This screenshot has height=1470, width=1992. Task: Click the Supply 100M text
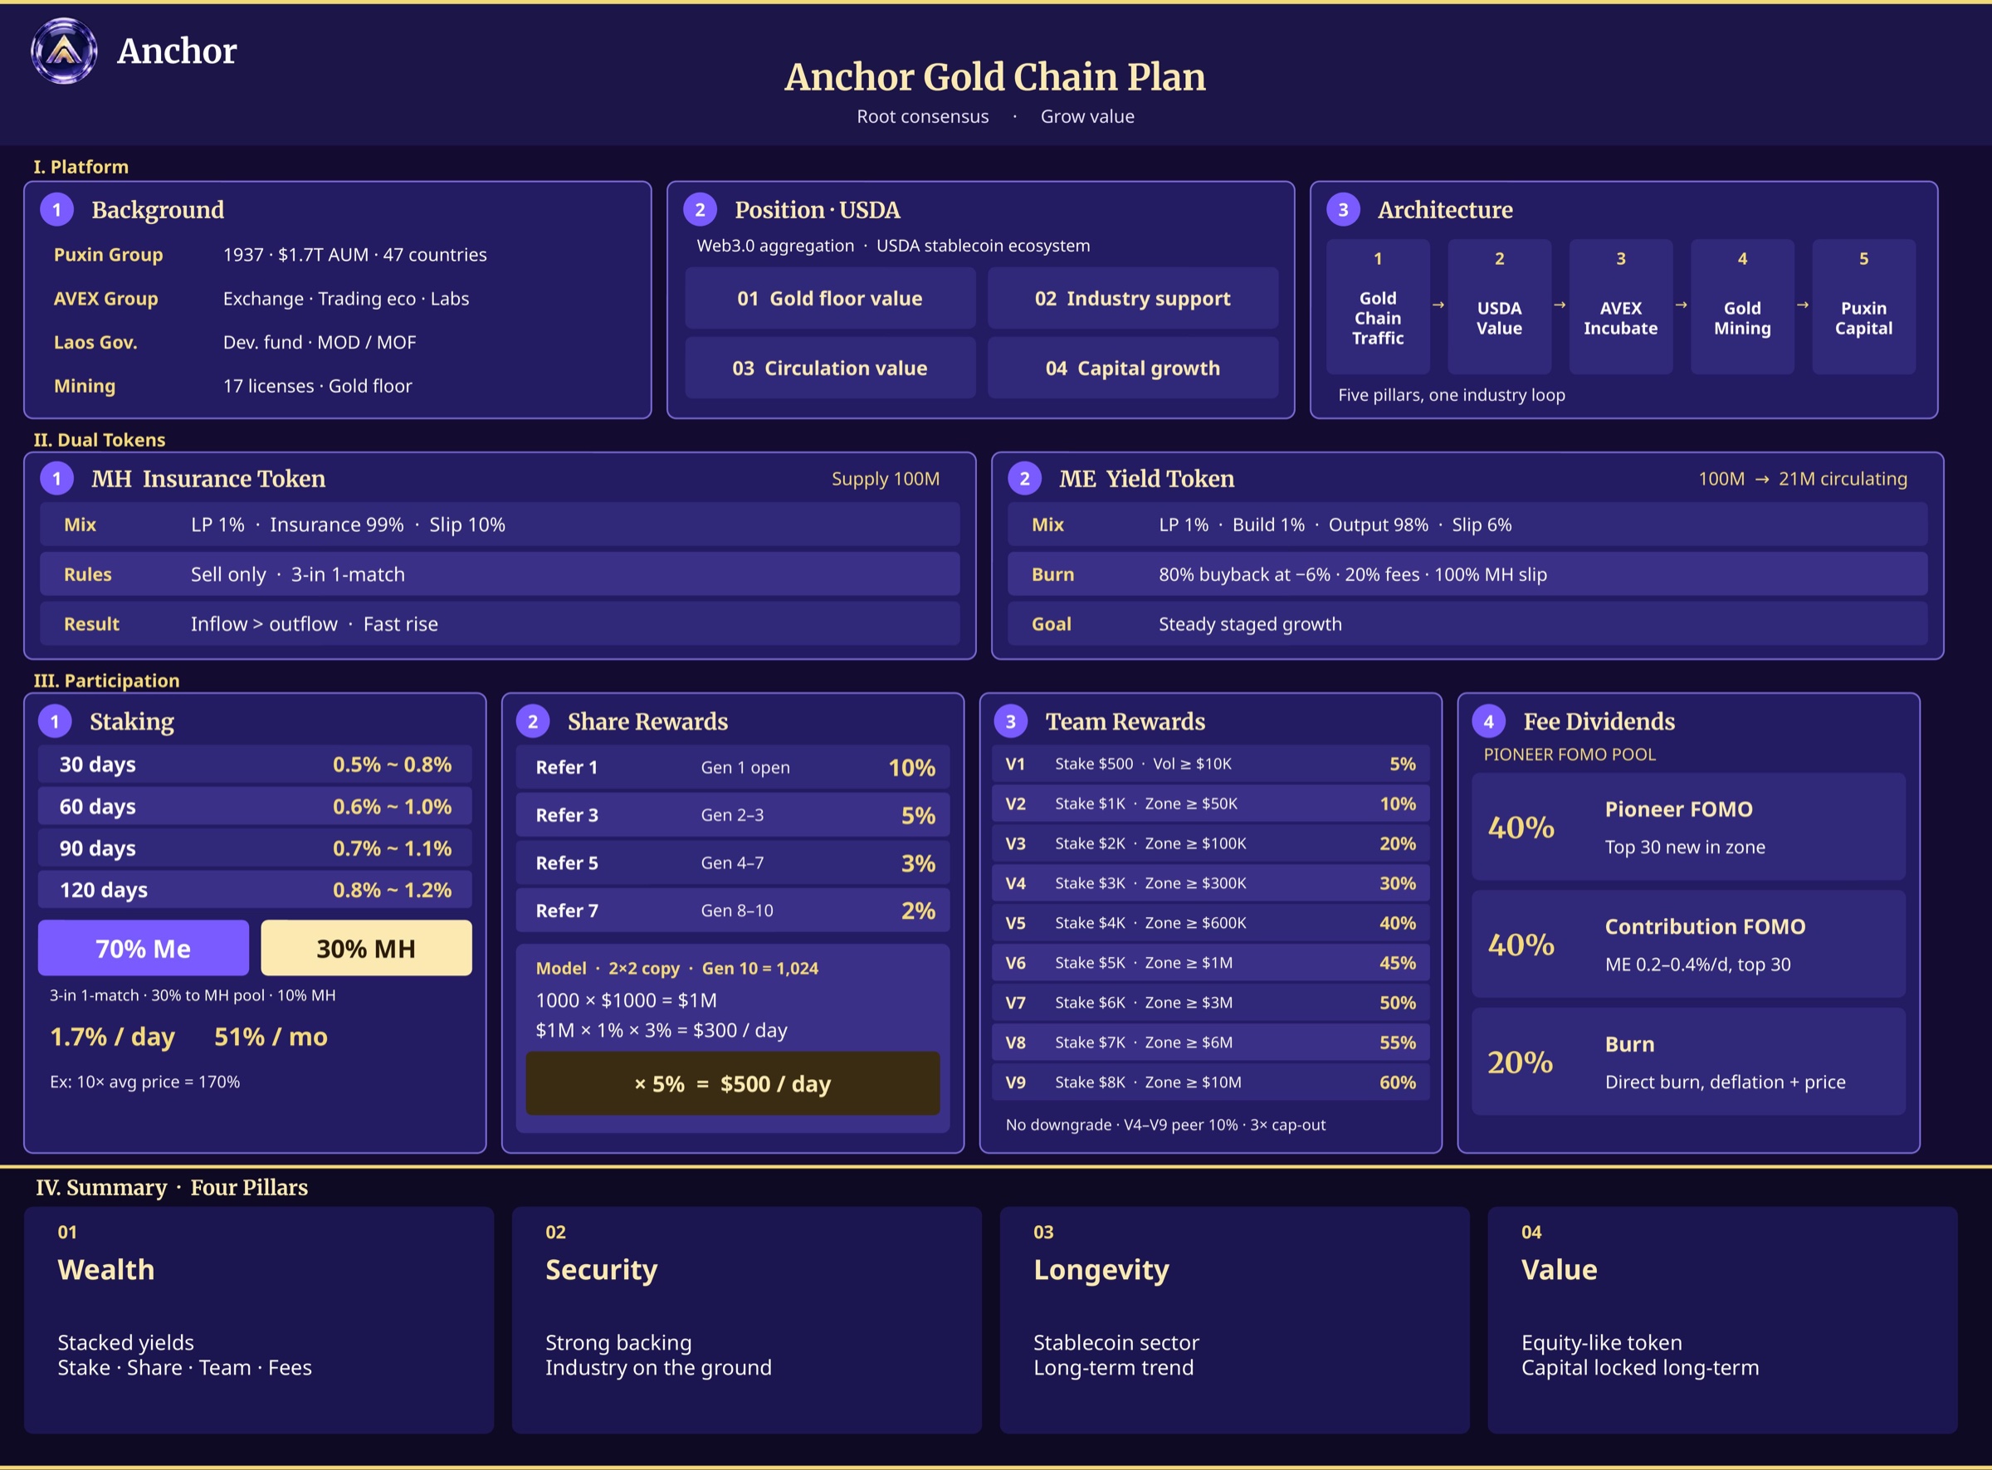click(886, 479)
